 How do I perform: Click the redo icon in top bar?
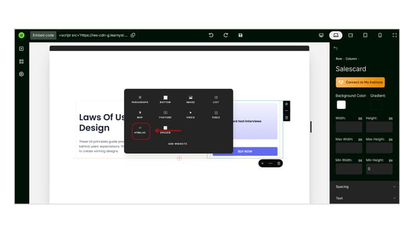tap(226, 35)
